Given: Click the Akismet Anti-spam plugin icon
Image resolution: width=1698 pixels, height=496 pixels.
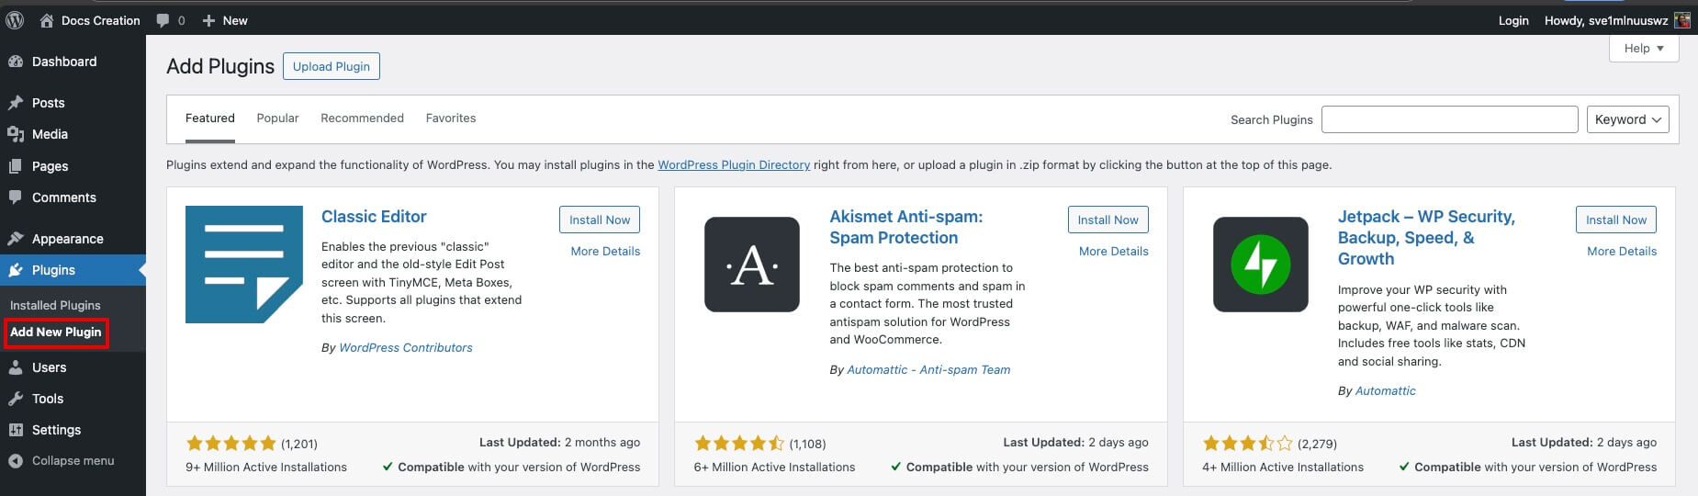Looking at the screenshot, I should 752,265.
